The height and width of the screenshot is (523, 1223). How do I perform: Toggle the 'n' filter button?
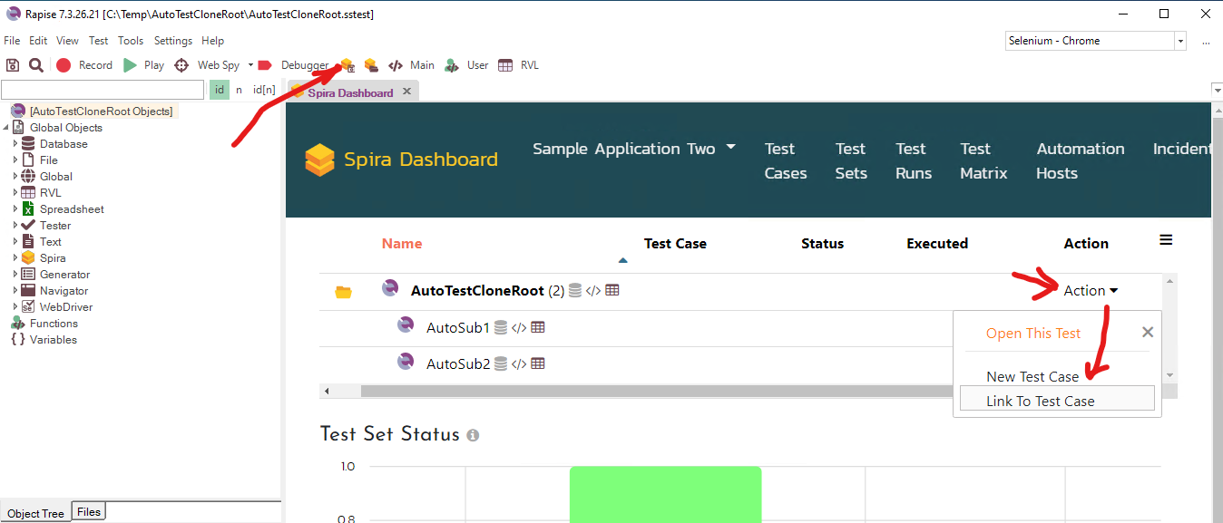coord(240,90)
